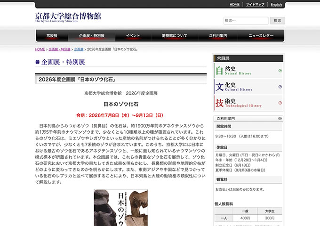Screen dimensions: 320x226
Task: Click the 開館時間 sidebar label
Action: point(224,126)
